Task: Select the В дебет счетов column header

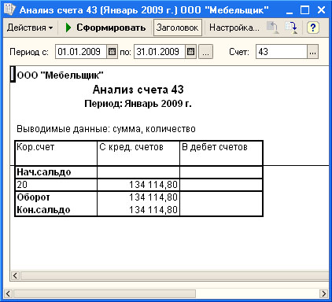Action: (x=221, y=153)
